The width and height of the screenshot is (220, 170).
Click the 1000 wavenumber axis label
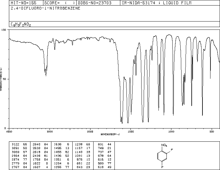(171, 132)
